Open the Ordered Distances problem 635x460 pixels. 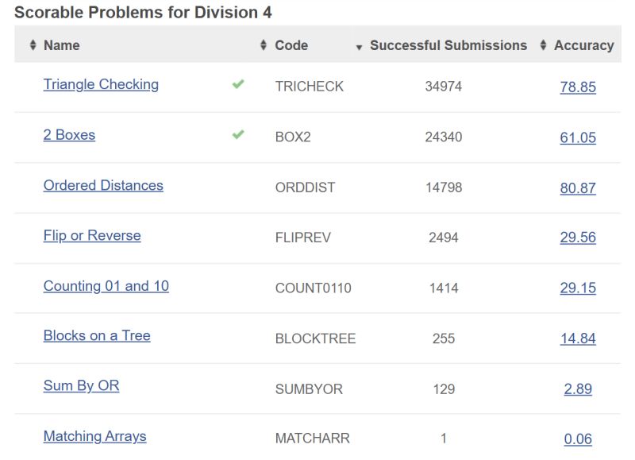click(x=103, y=185)
